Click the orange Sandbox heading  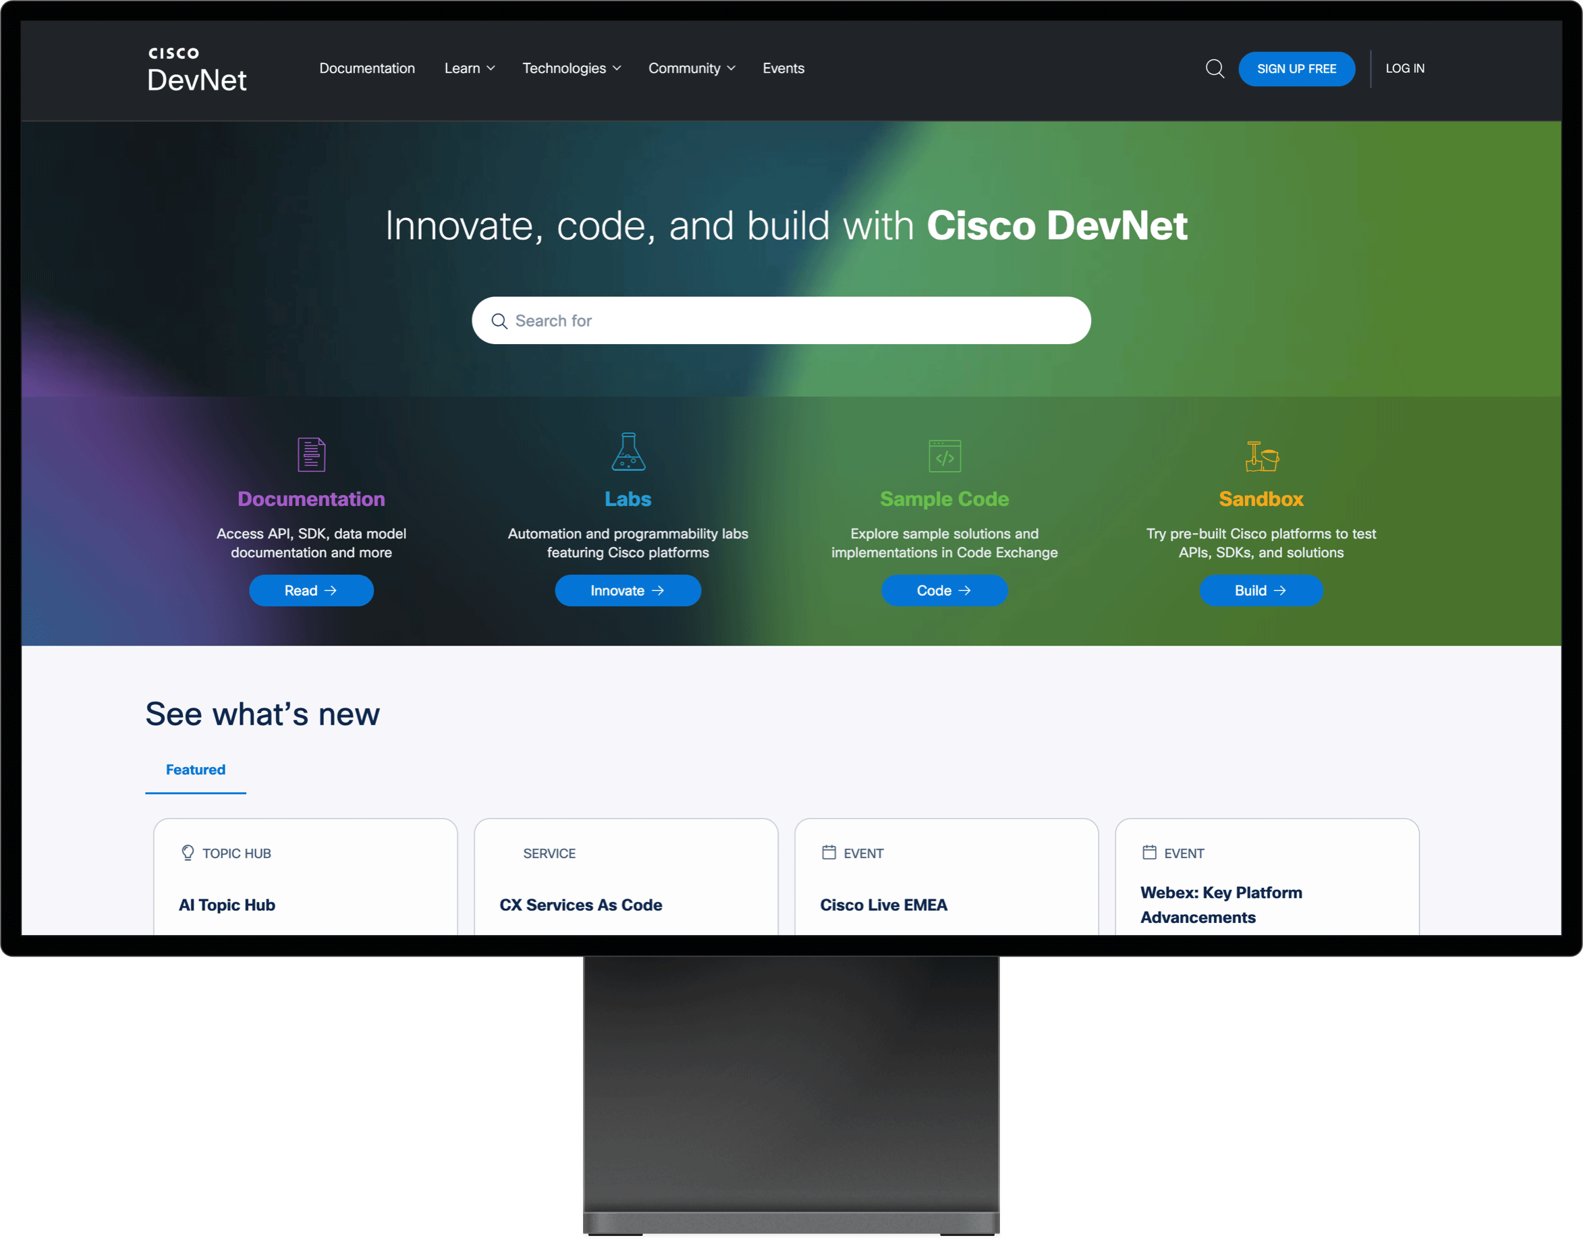point(1261,499)
